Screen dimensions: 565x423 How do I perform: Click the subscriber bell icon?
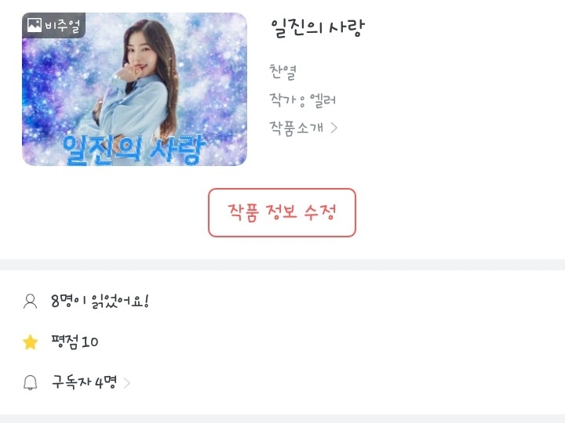point(31,382)
